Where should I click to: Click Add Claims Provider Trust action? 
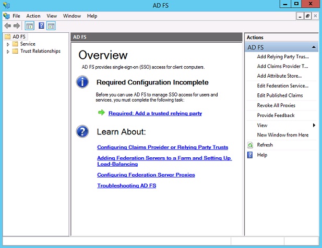pyautogui.click(x=282, y=66)
